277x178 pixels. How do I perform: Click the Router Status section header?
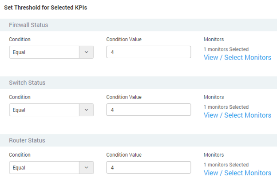138,140
